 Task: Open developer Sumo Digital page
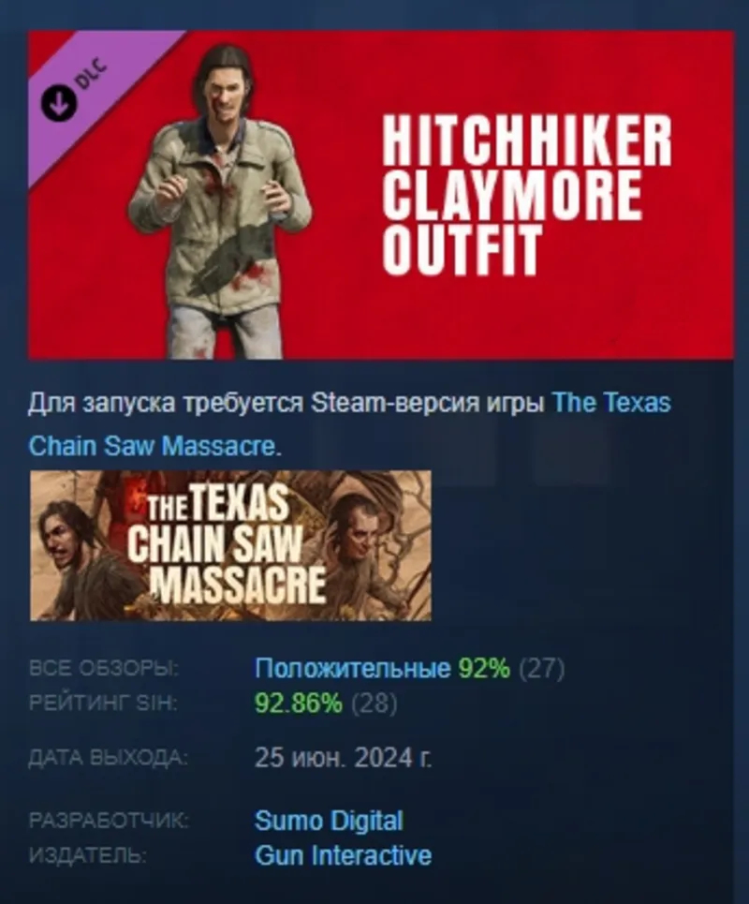(x=329, y=821)
